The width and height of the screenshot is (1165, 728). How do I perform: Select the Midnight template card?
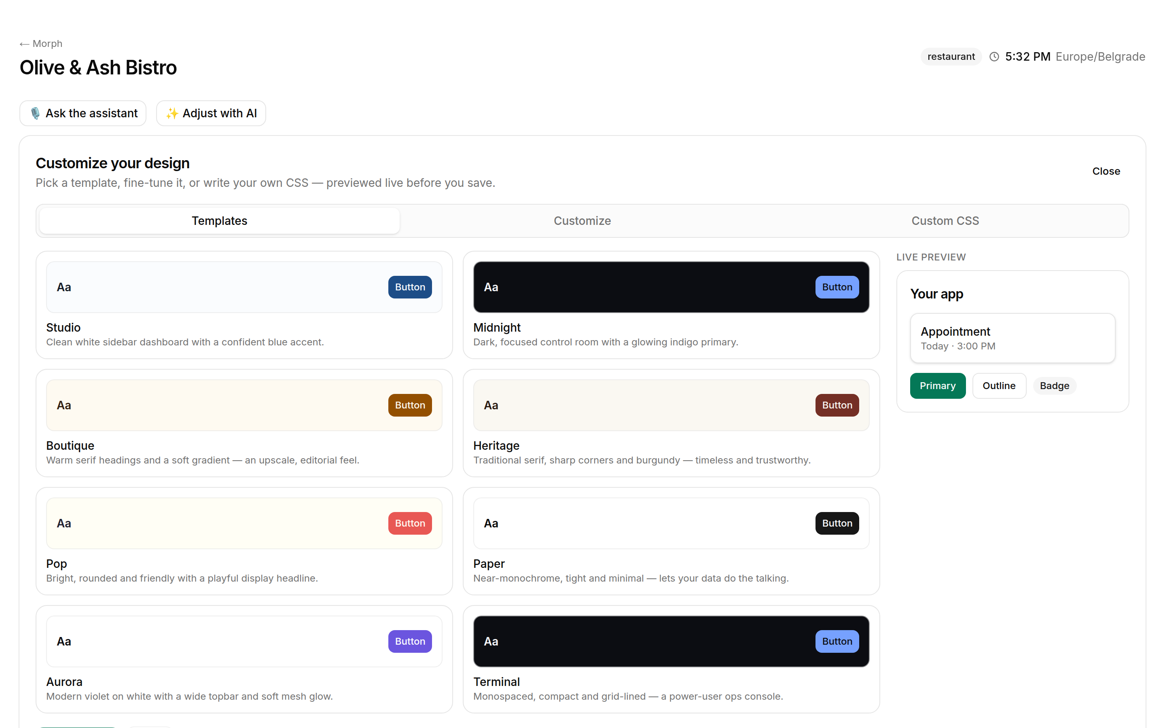point(671,305)
